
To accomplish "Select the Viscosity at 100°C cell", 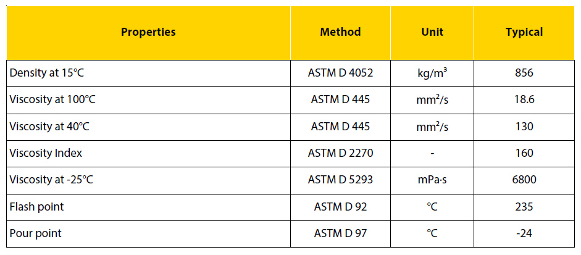I will tap(148, 101).
